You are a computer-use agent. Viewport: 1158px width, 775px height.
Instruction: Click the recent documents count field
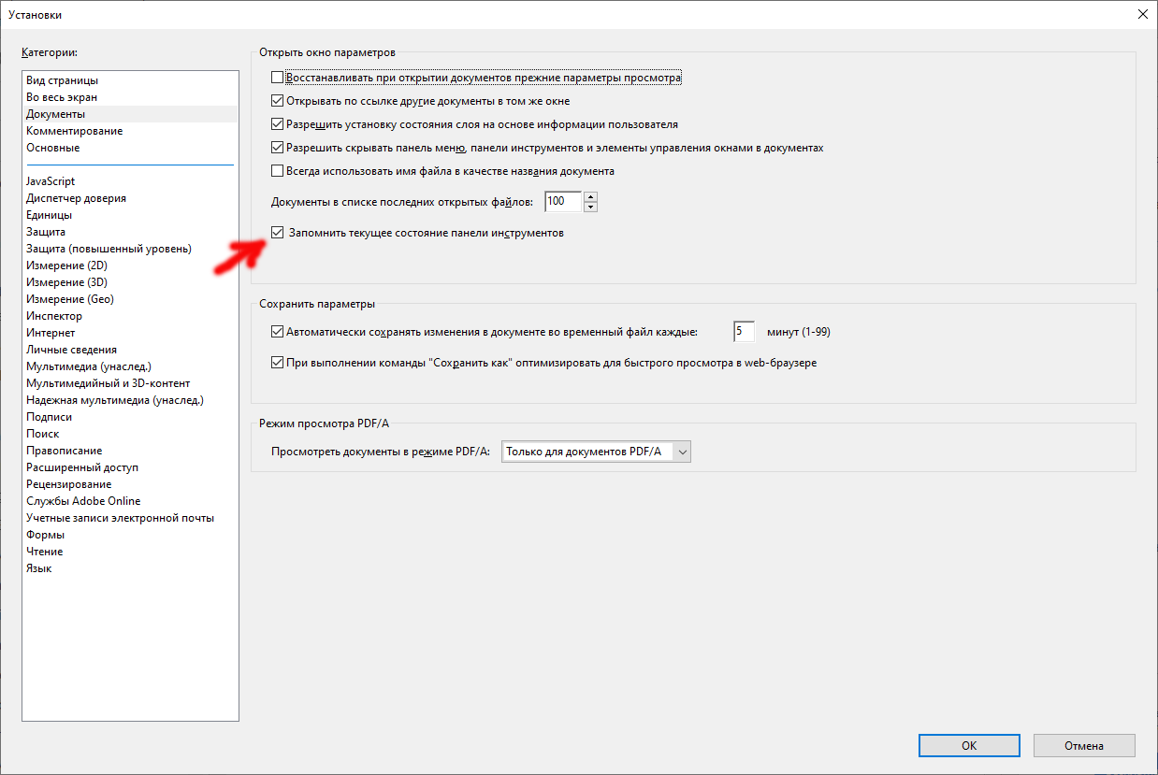click(563, 201)
